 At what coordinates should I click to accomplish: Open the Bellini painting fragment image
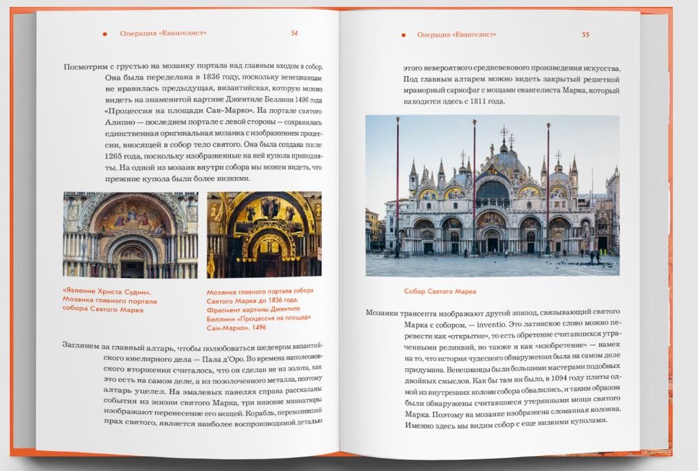pos(264,234)
